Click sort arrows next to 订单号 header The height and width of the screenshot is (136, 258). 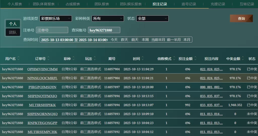coord(48,59)
